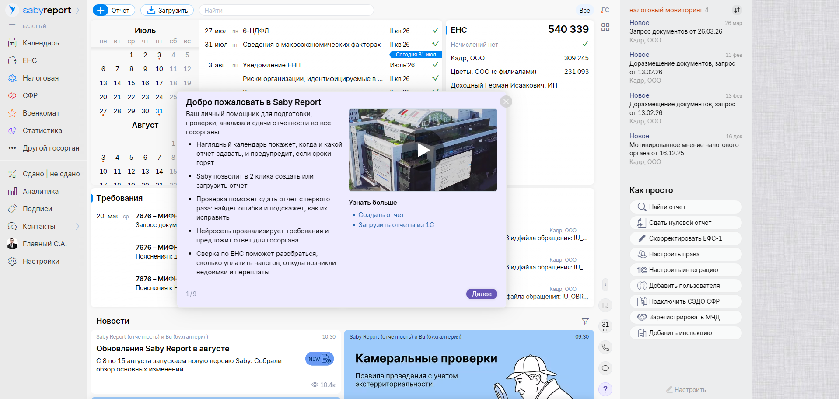Image resolution: width=839 pixels, height=399 pixels.
Task: Click Зарегистрировать МЧД quick action
Action: tap(685, 317)
